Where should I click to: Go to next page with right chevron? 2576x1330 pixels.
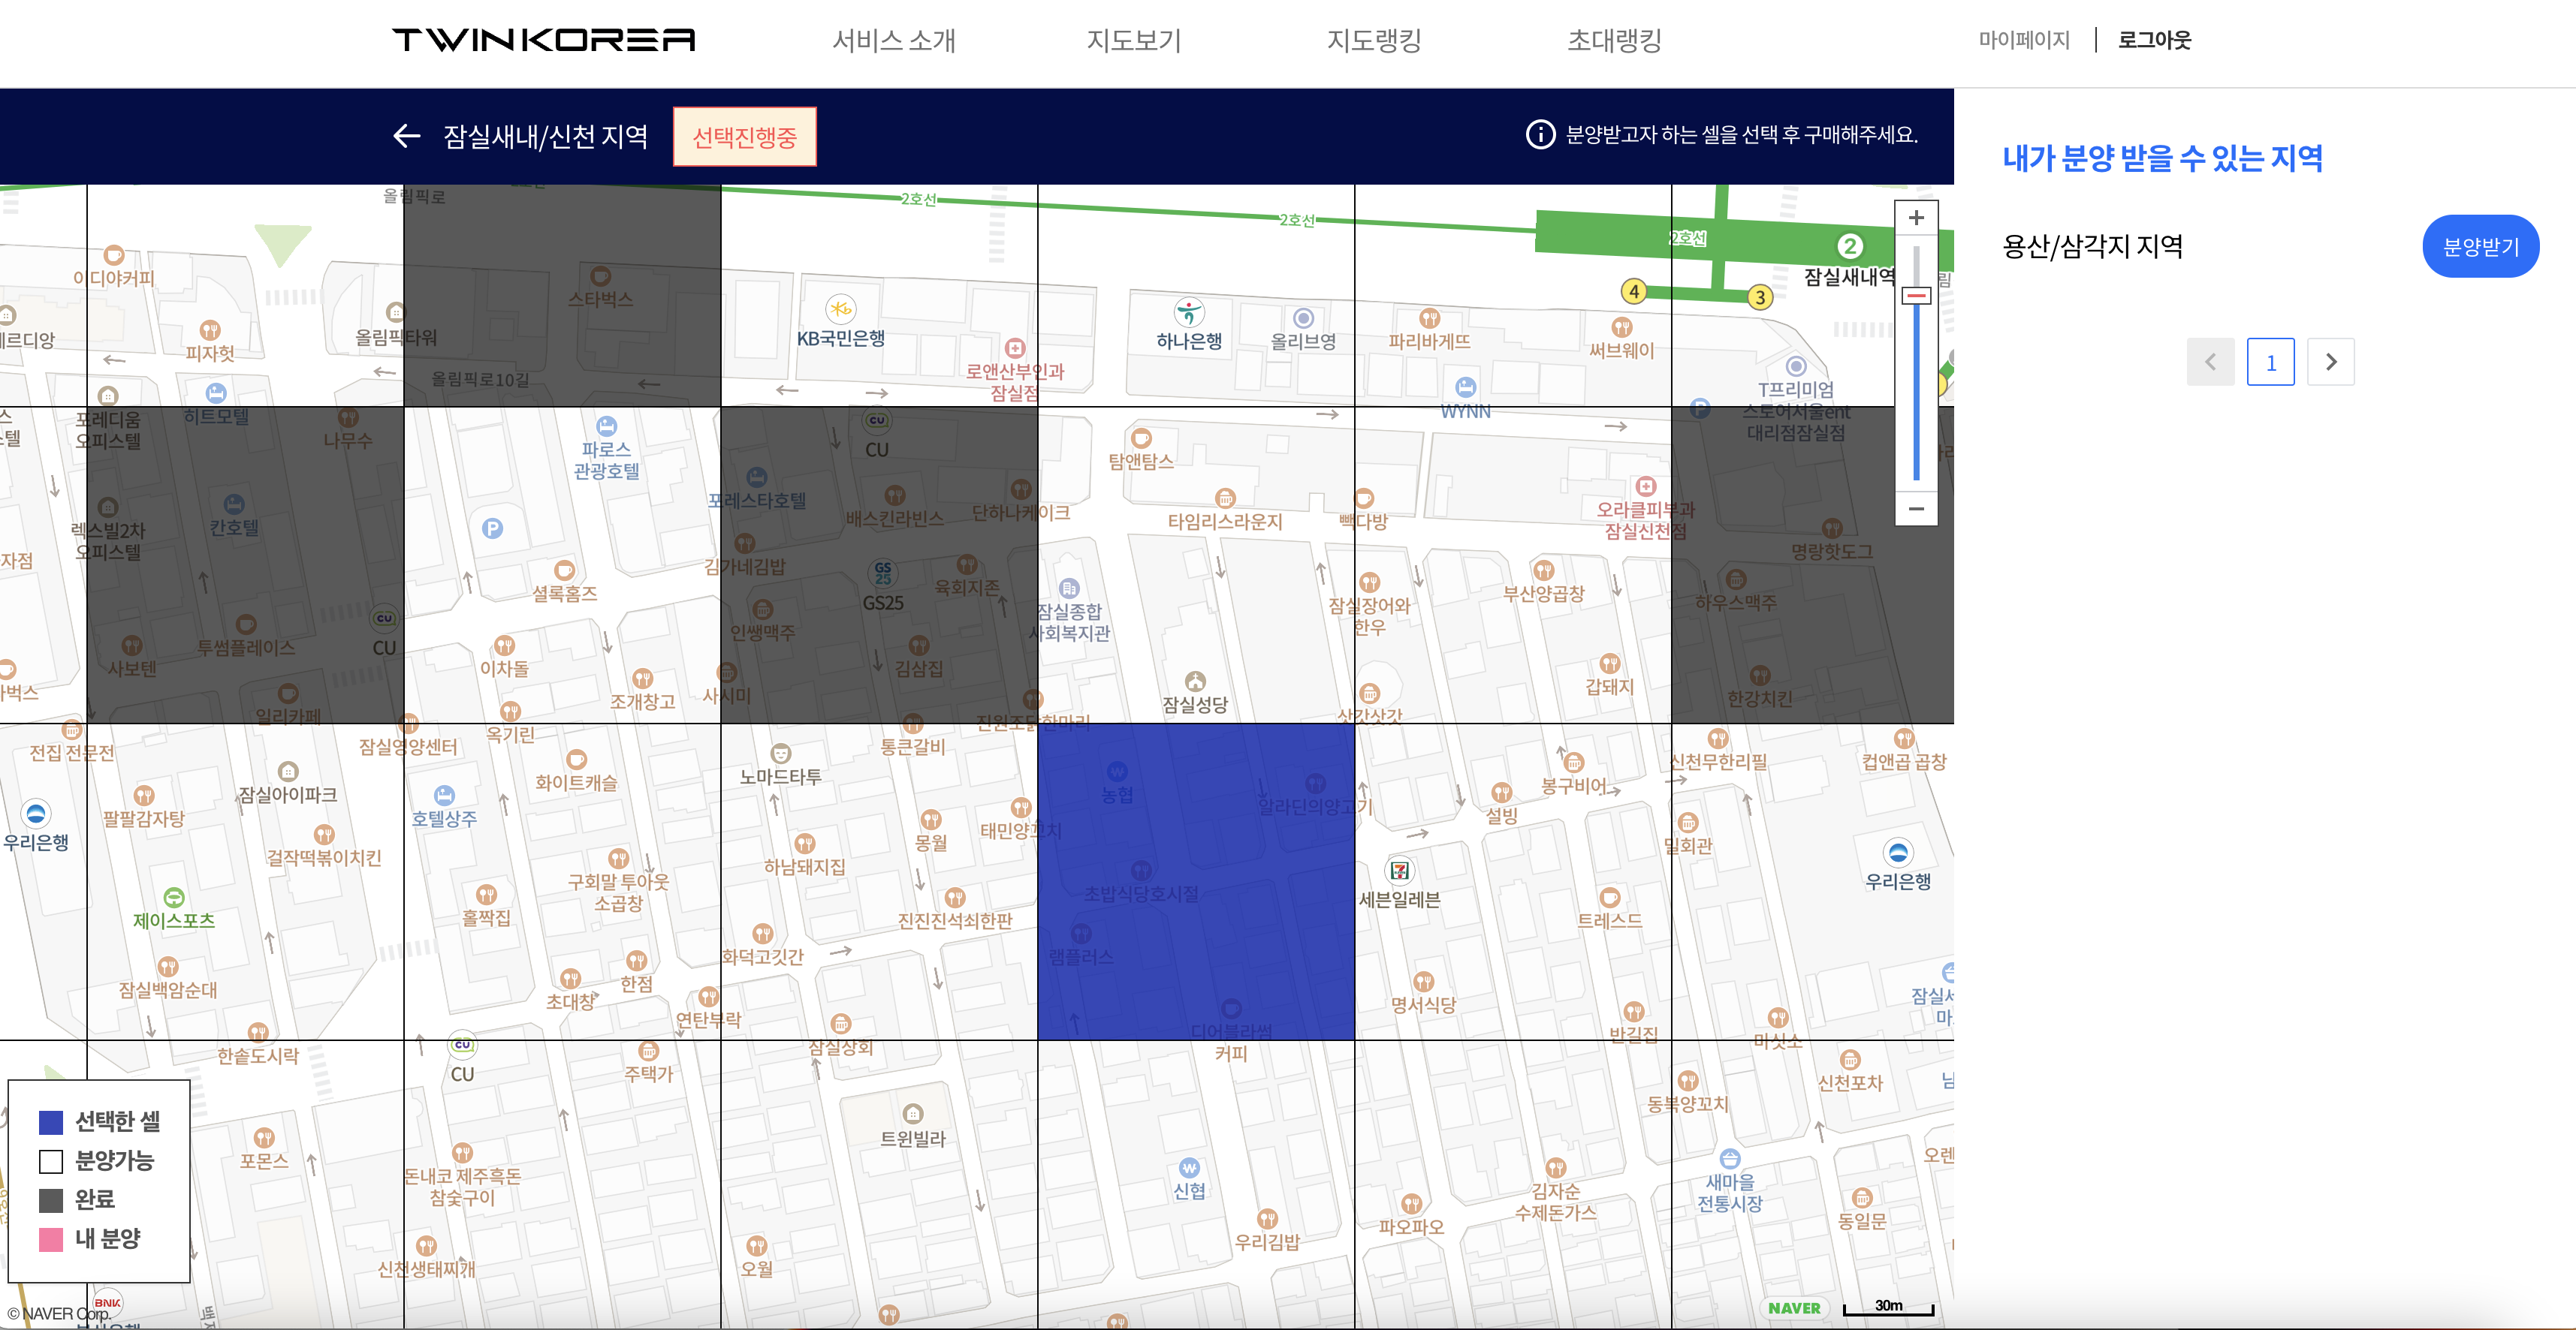click(x=2331, y=362)
